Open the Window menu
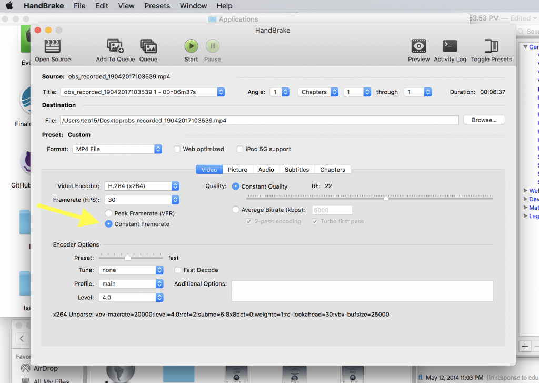Viewport: 539px width, 383px height. [193, 6]
